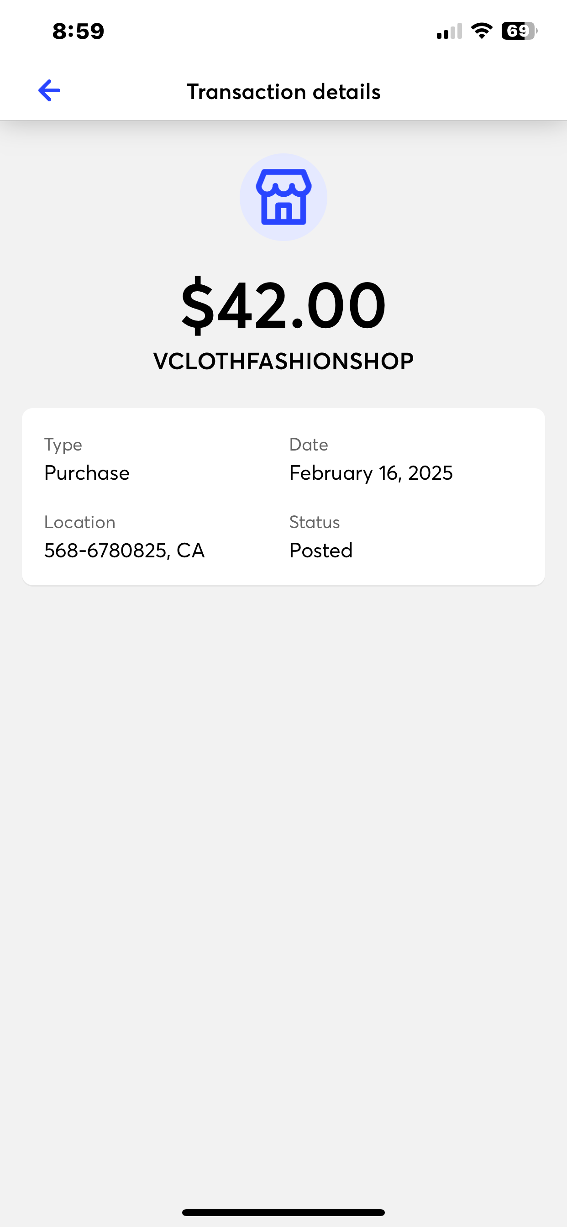The height and width of the screenshot is (1227, 567).
Task: Tap the Purchase type value
Action: (87, 473)
